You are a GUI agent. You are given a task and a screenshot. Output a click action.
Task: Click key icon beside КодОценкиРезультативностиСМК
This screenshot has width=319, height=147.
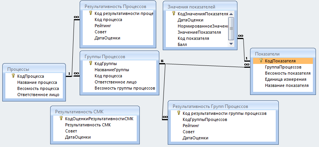pyautogui.click(x=61, y=119)
